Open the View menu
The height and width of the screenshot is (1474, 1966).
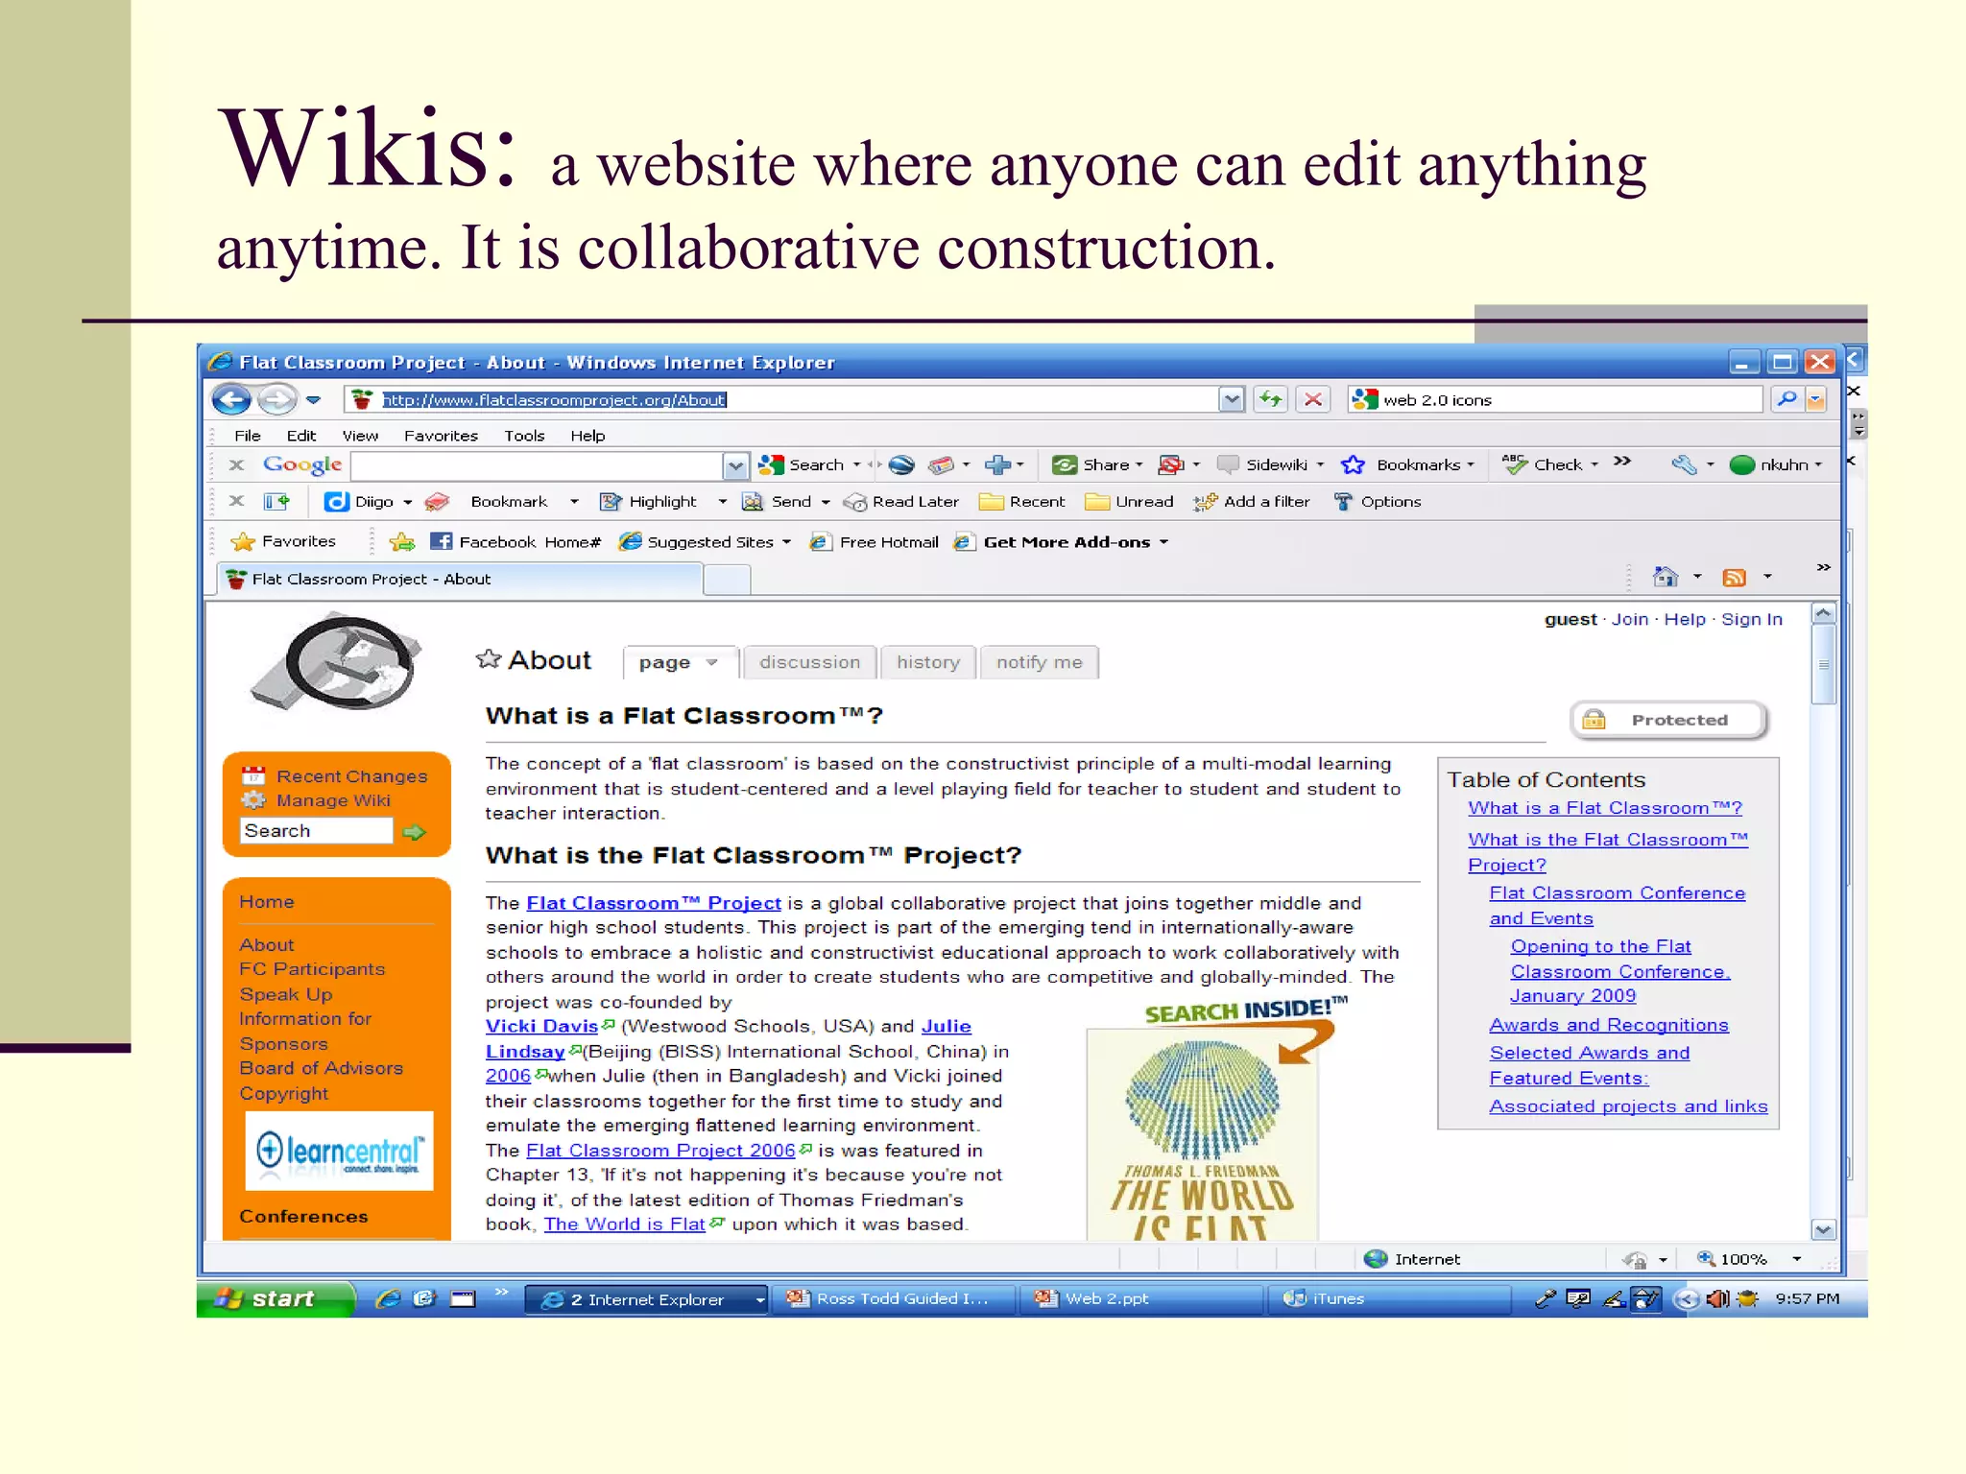click(x=360, y=436)
